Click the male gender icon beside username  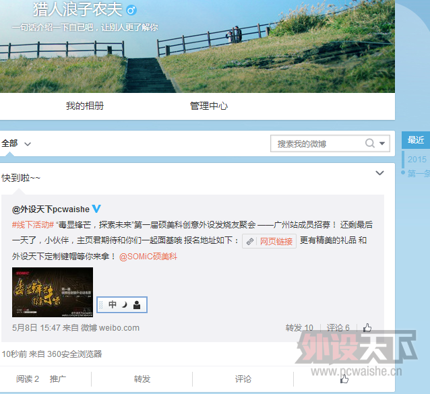[131, 10]
